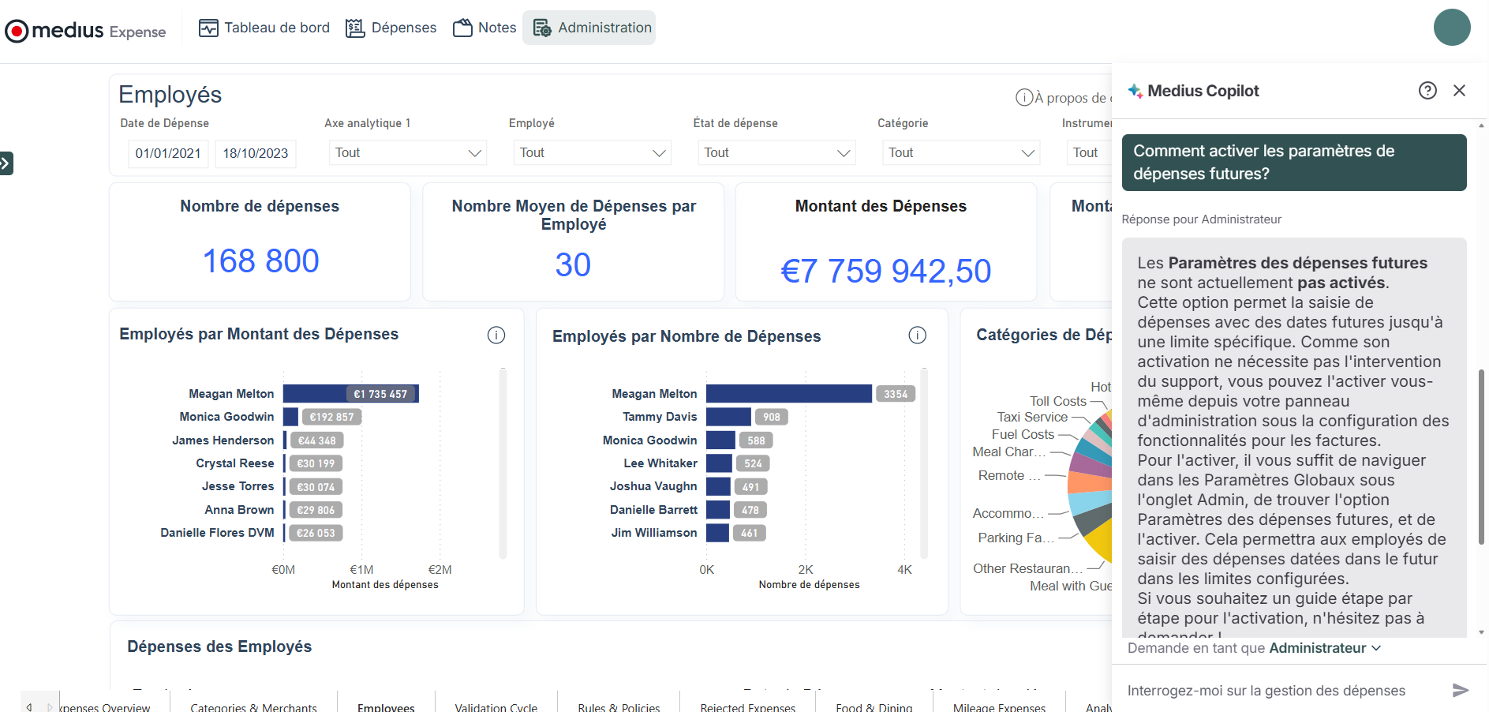
Task: Click the Taxi Service pie label
Action: [1032, 417]
